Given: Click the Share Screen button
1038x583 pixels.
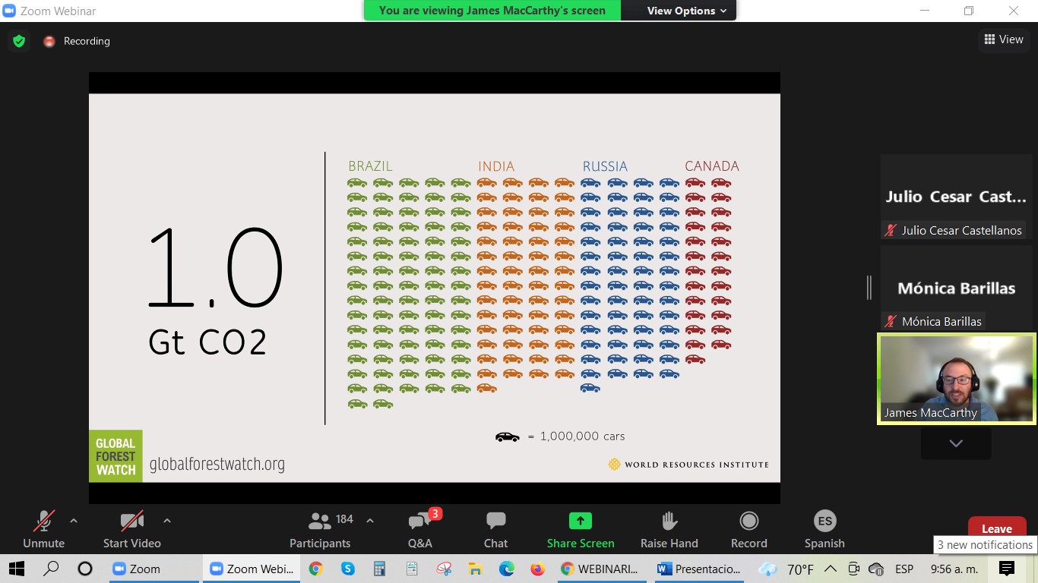Looking at the screenshot, I should pyautogui.click(x=581, y=529).
